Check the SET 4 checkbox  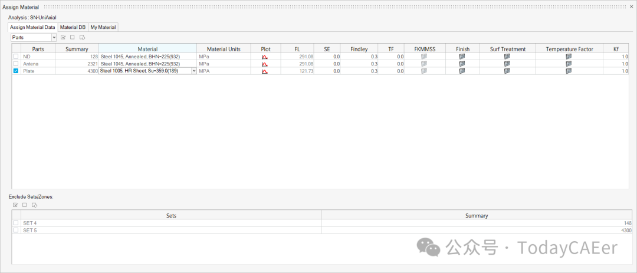tap(16, 223)
